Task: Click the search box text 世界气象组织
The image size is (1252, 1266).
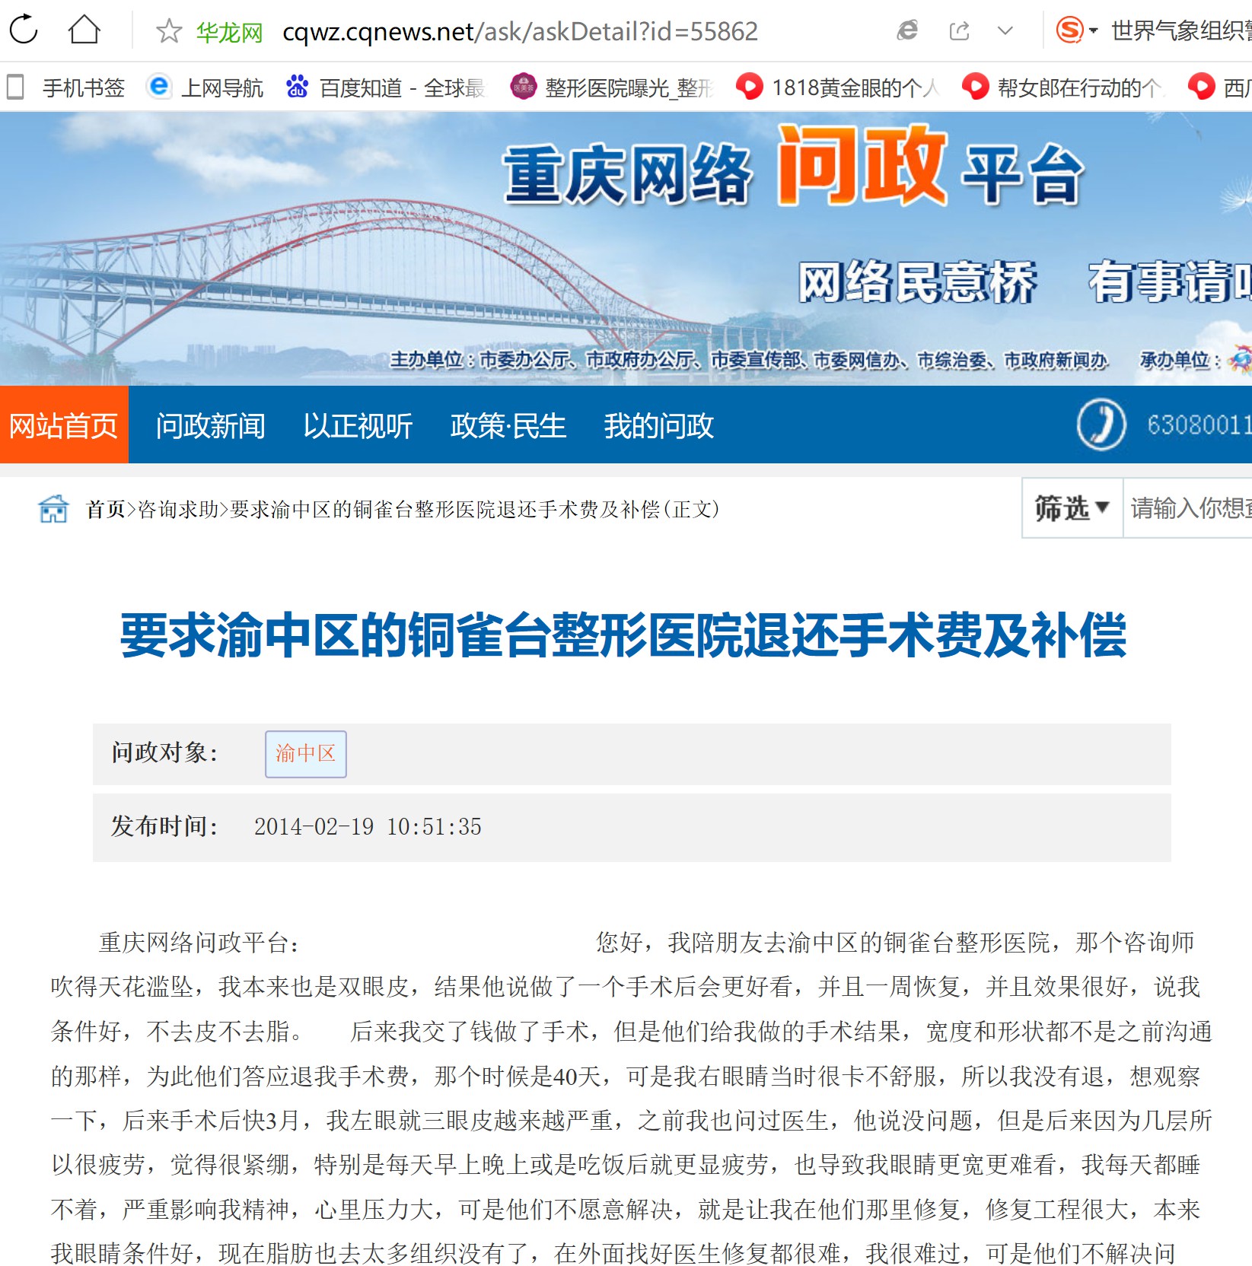Action: click(x=1181, y=31)
